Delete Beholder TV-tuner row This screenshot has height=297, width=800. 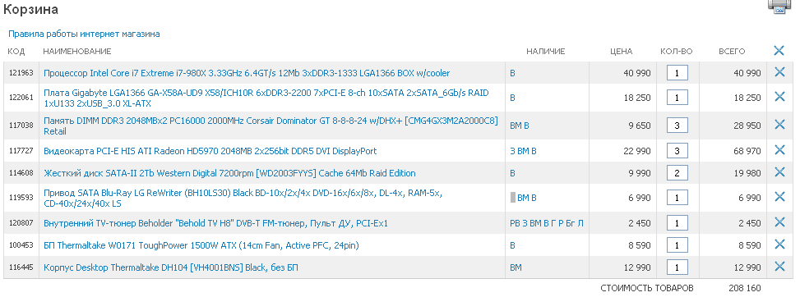(779, 222)
